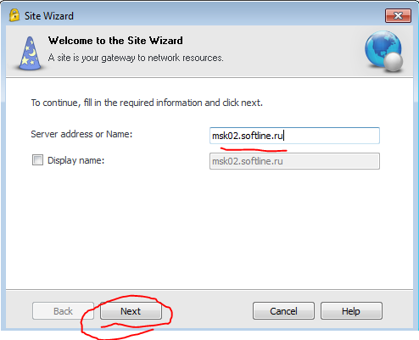Click the Server address or Name label

(81, 134)
